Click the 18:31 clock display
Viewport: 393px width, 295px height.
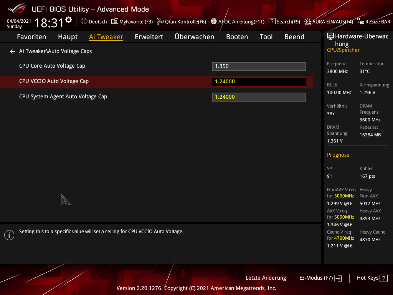click(x=49, y=23)
